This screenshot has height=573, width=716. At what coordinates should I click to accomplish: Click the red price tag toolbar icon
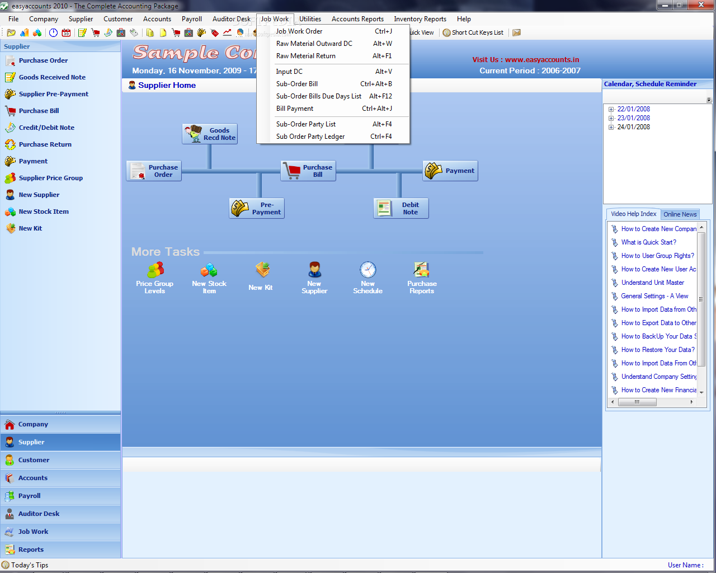[215, 32]
